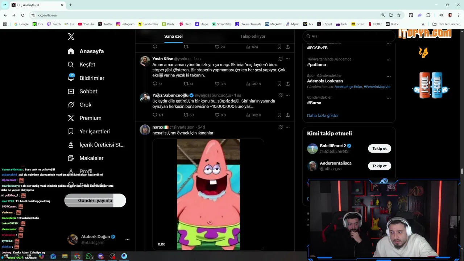
Task: Click the Ara search field
Action: click(349, 36)
